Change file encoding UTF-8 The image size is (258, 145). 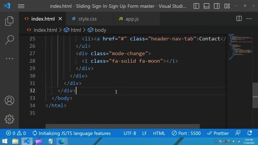[x=130, y=133]
